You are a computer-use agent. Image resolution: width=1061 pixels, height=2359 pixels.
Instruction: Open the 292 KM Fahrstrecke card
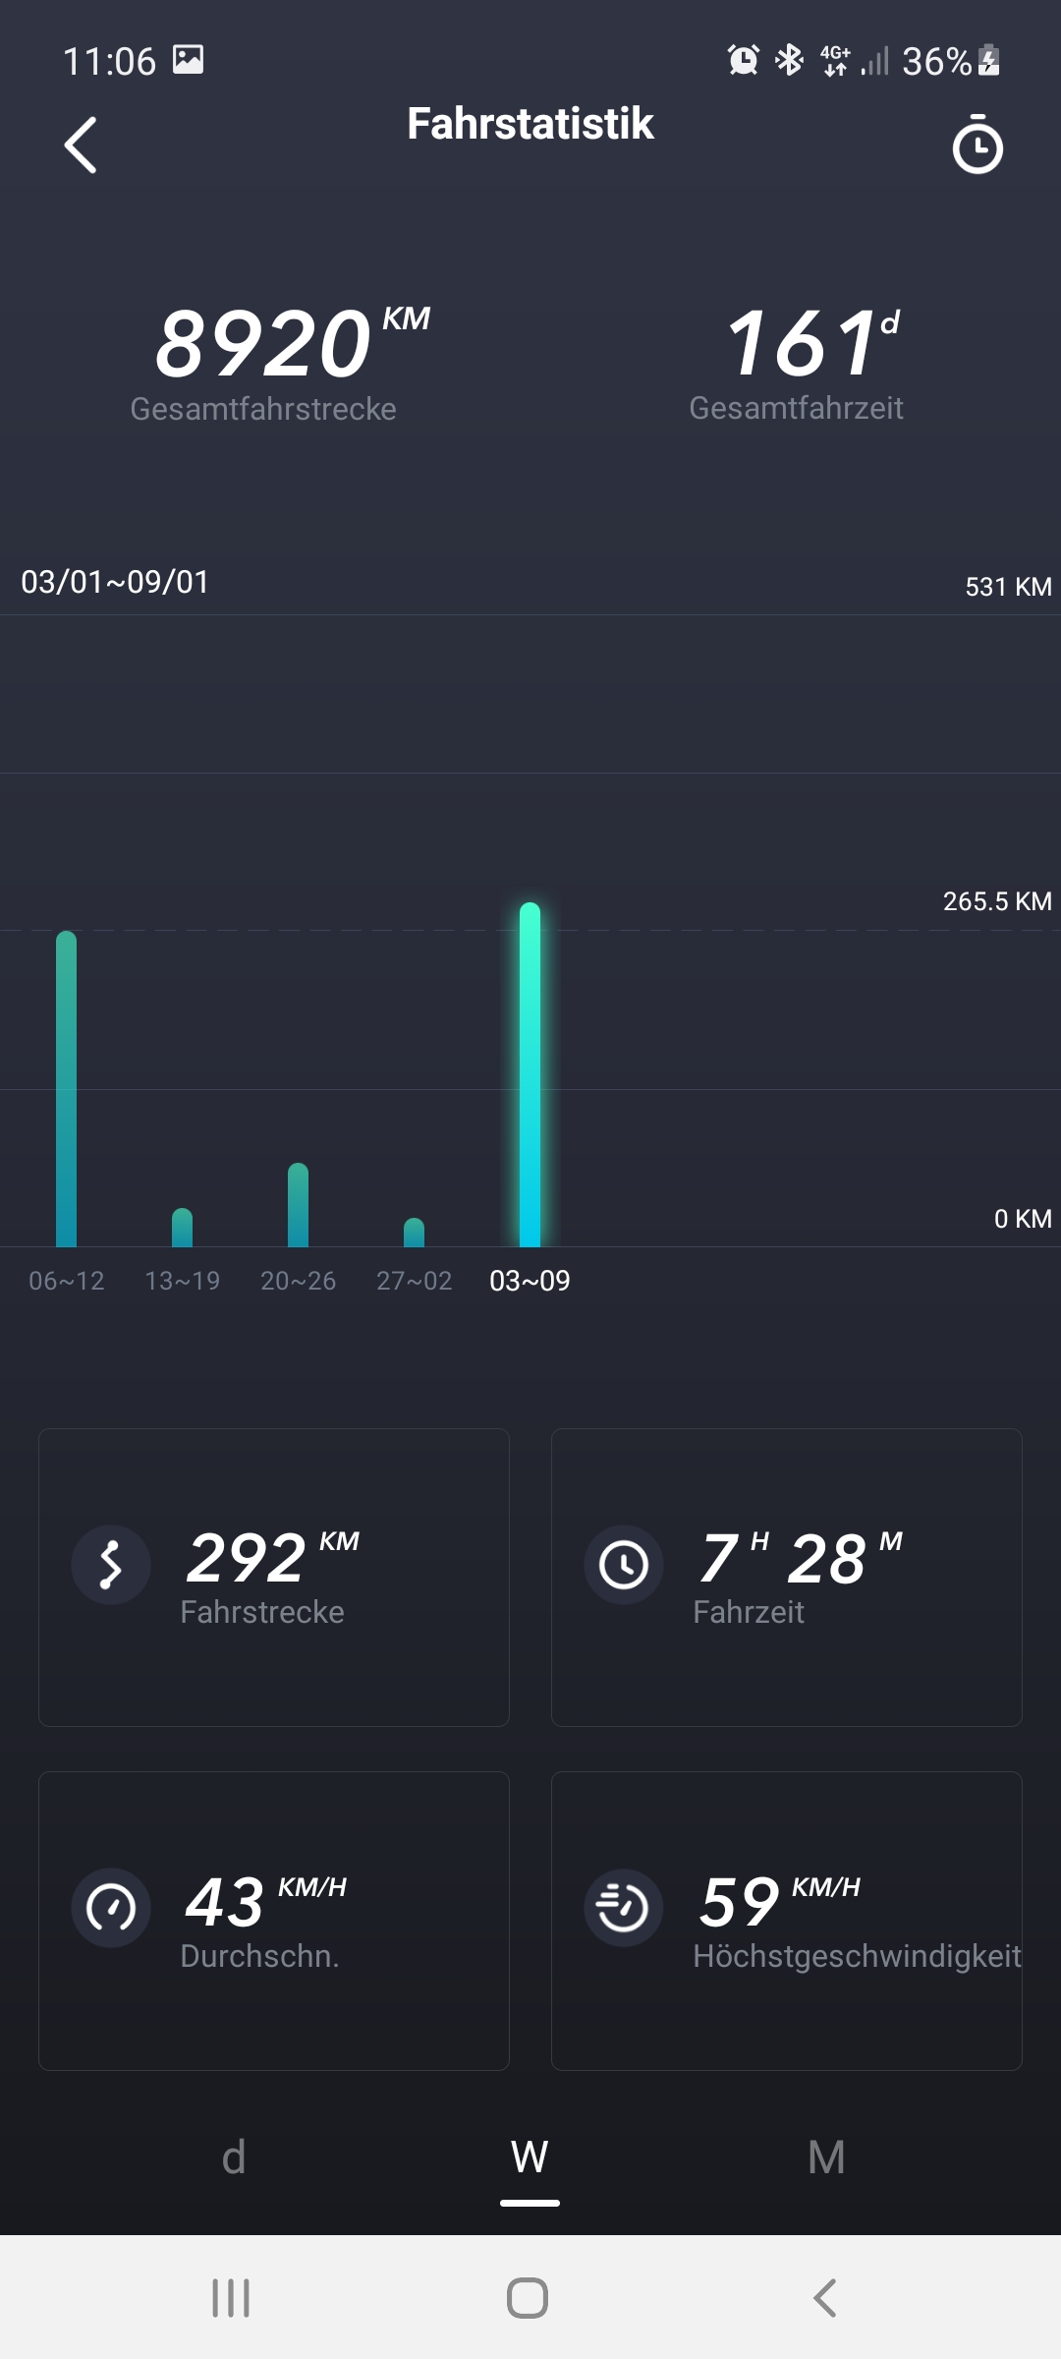274,1577
